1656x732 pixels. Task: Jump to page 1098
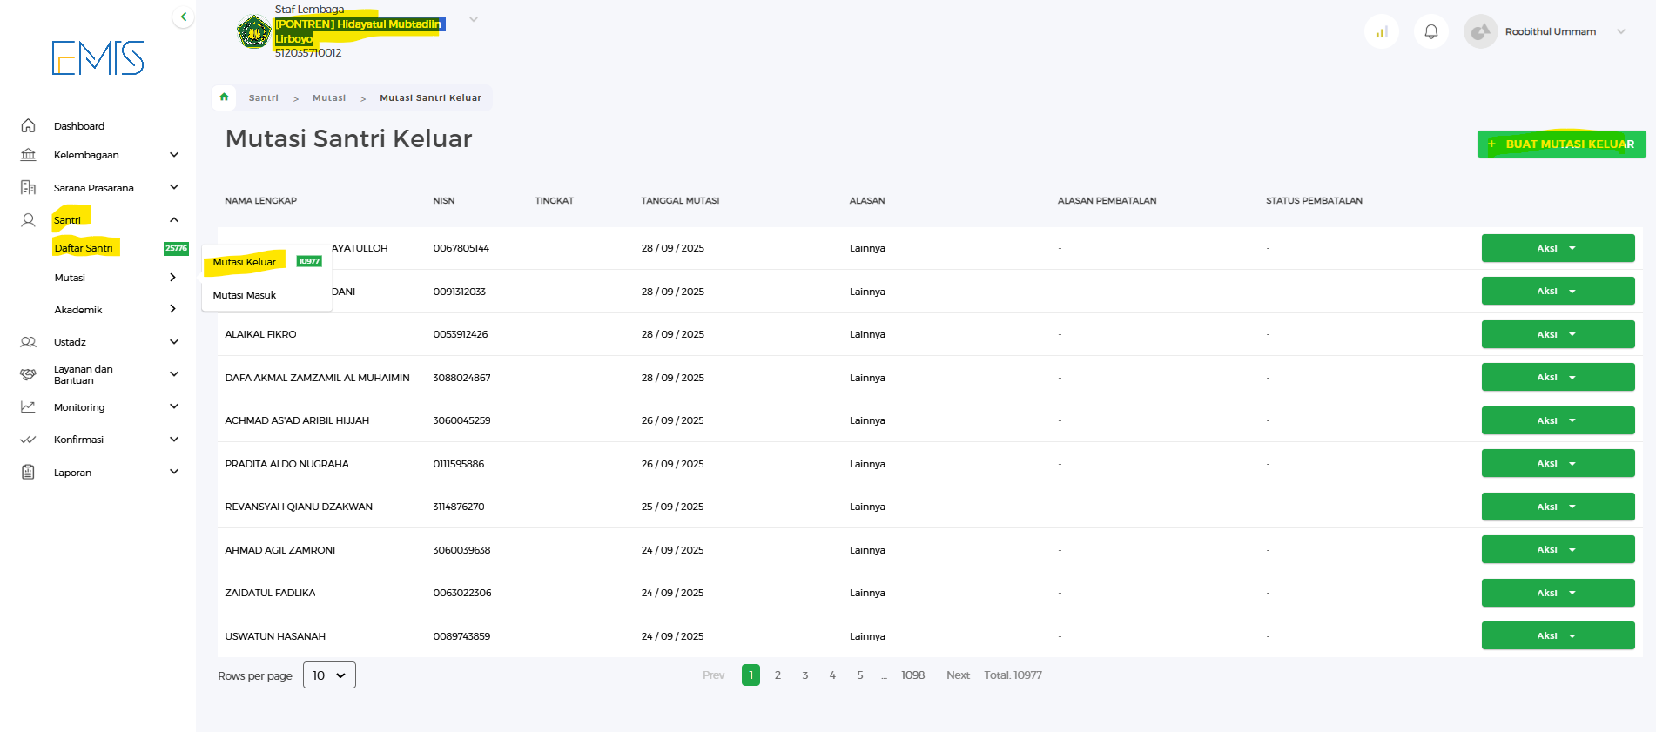[x=912, y=675]
